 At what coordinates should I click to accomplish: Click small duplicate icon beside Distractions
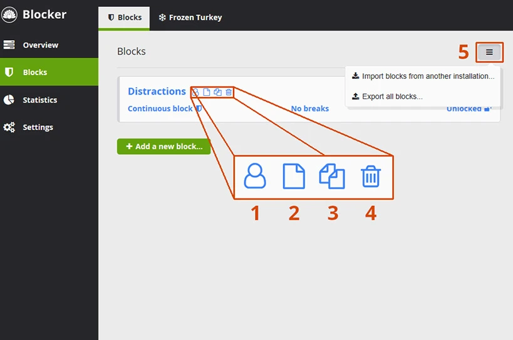point(217,93)
